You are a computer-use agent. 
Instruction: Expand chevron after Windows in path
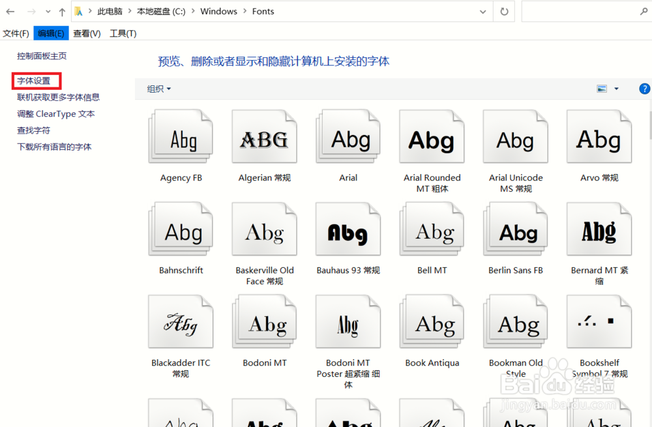tap(244, 11)
